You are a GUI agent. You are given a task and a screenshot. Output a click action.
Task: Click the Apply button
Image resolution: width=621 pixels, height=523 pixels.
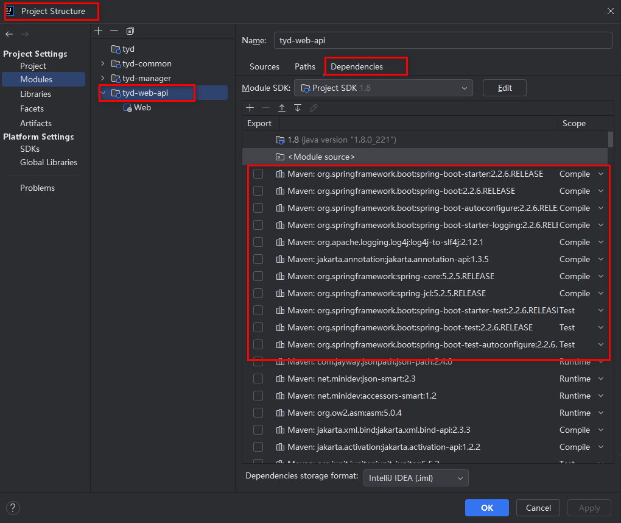coord(589,508)
